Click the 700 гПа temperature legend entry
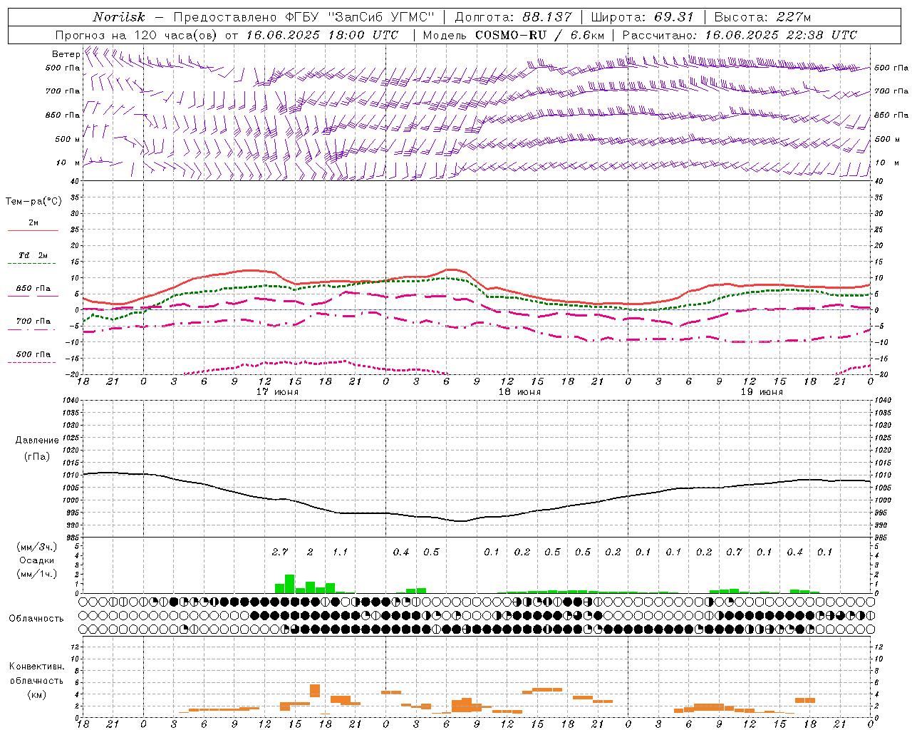Viewport: 912px width, 730px height. (33, 321)
